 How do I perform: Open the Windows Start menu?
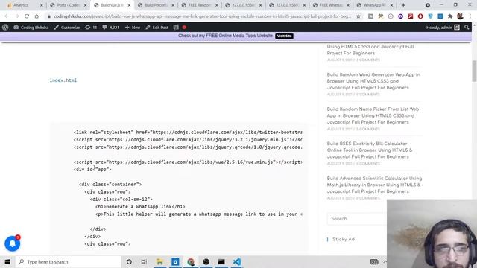[7, 261]
